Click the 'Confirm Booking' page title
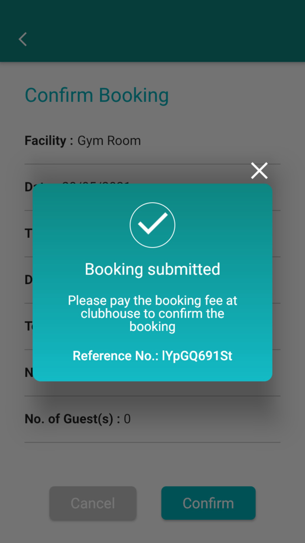Viewport: 305px width, 543px height. coord(96,95)
